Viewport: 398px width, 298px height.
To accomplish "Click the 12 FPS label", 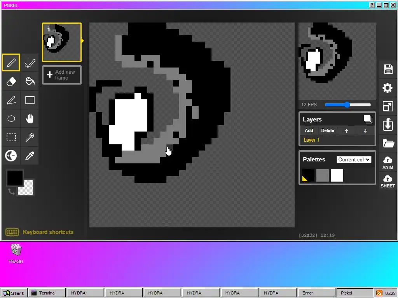I will 309,105.
